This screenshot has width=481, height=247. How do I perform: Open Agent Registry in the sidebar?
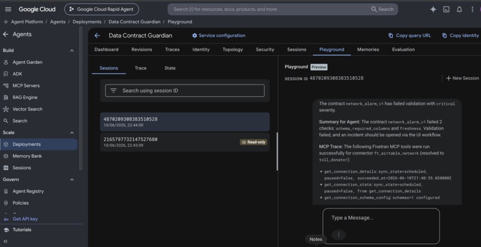coord(28,191)
